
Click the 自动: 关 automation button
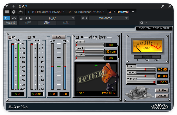tap(10, 23)
